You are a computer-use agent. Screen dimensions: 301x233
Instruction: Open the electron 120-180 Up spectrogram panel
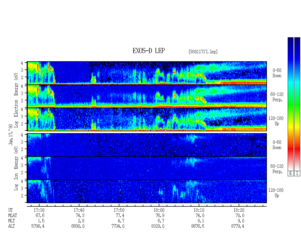pos(147,119)
